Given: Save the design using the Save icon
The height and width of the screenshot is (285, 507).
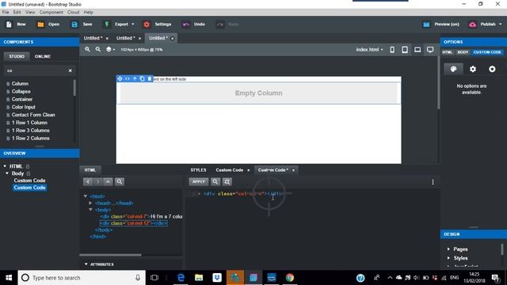Looking at the screenshot, I should (74, 25).
